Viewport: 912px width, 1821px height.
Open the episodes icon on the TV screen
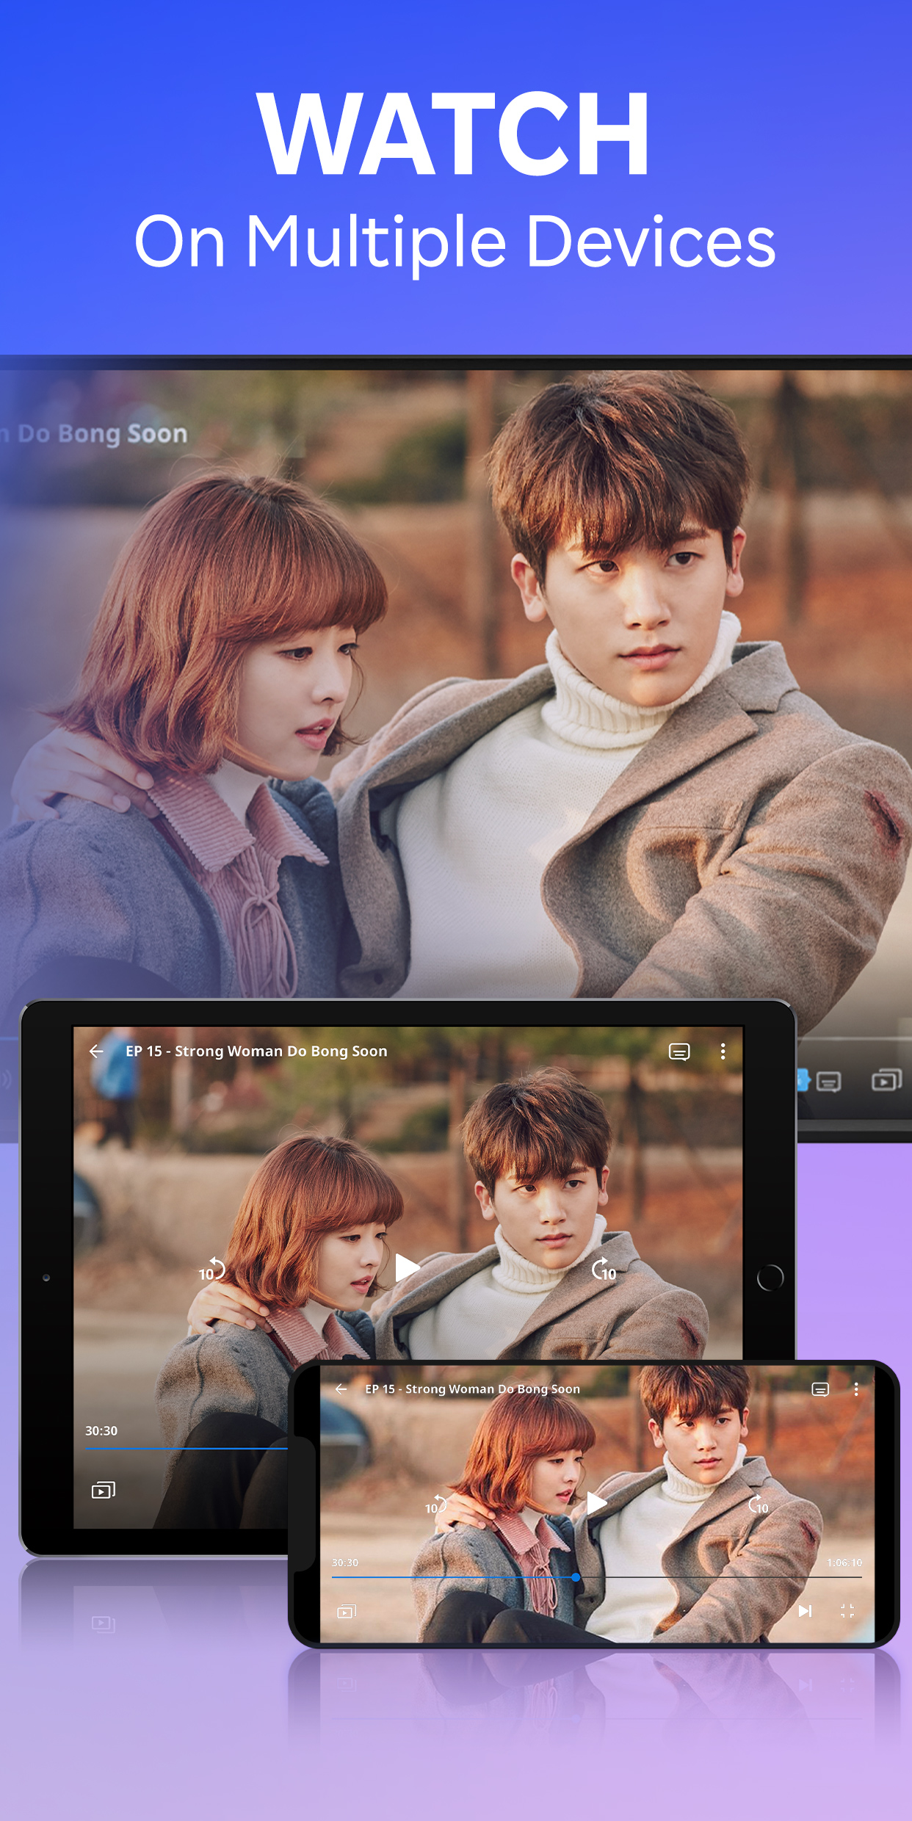pos(886,1081)
